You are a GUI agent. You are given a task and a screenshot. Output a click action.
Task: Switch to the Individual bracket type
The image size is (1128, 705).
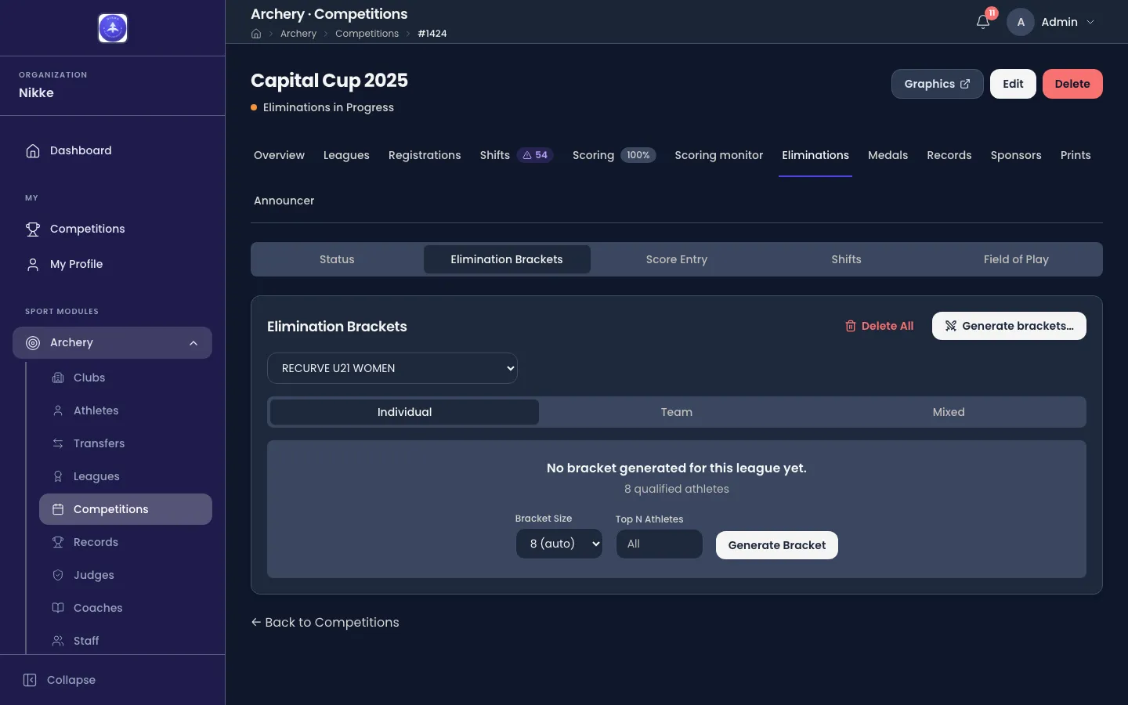(404, 412)
